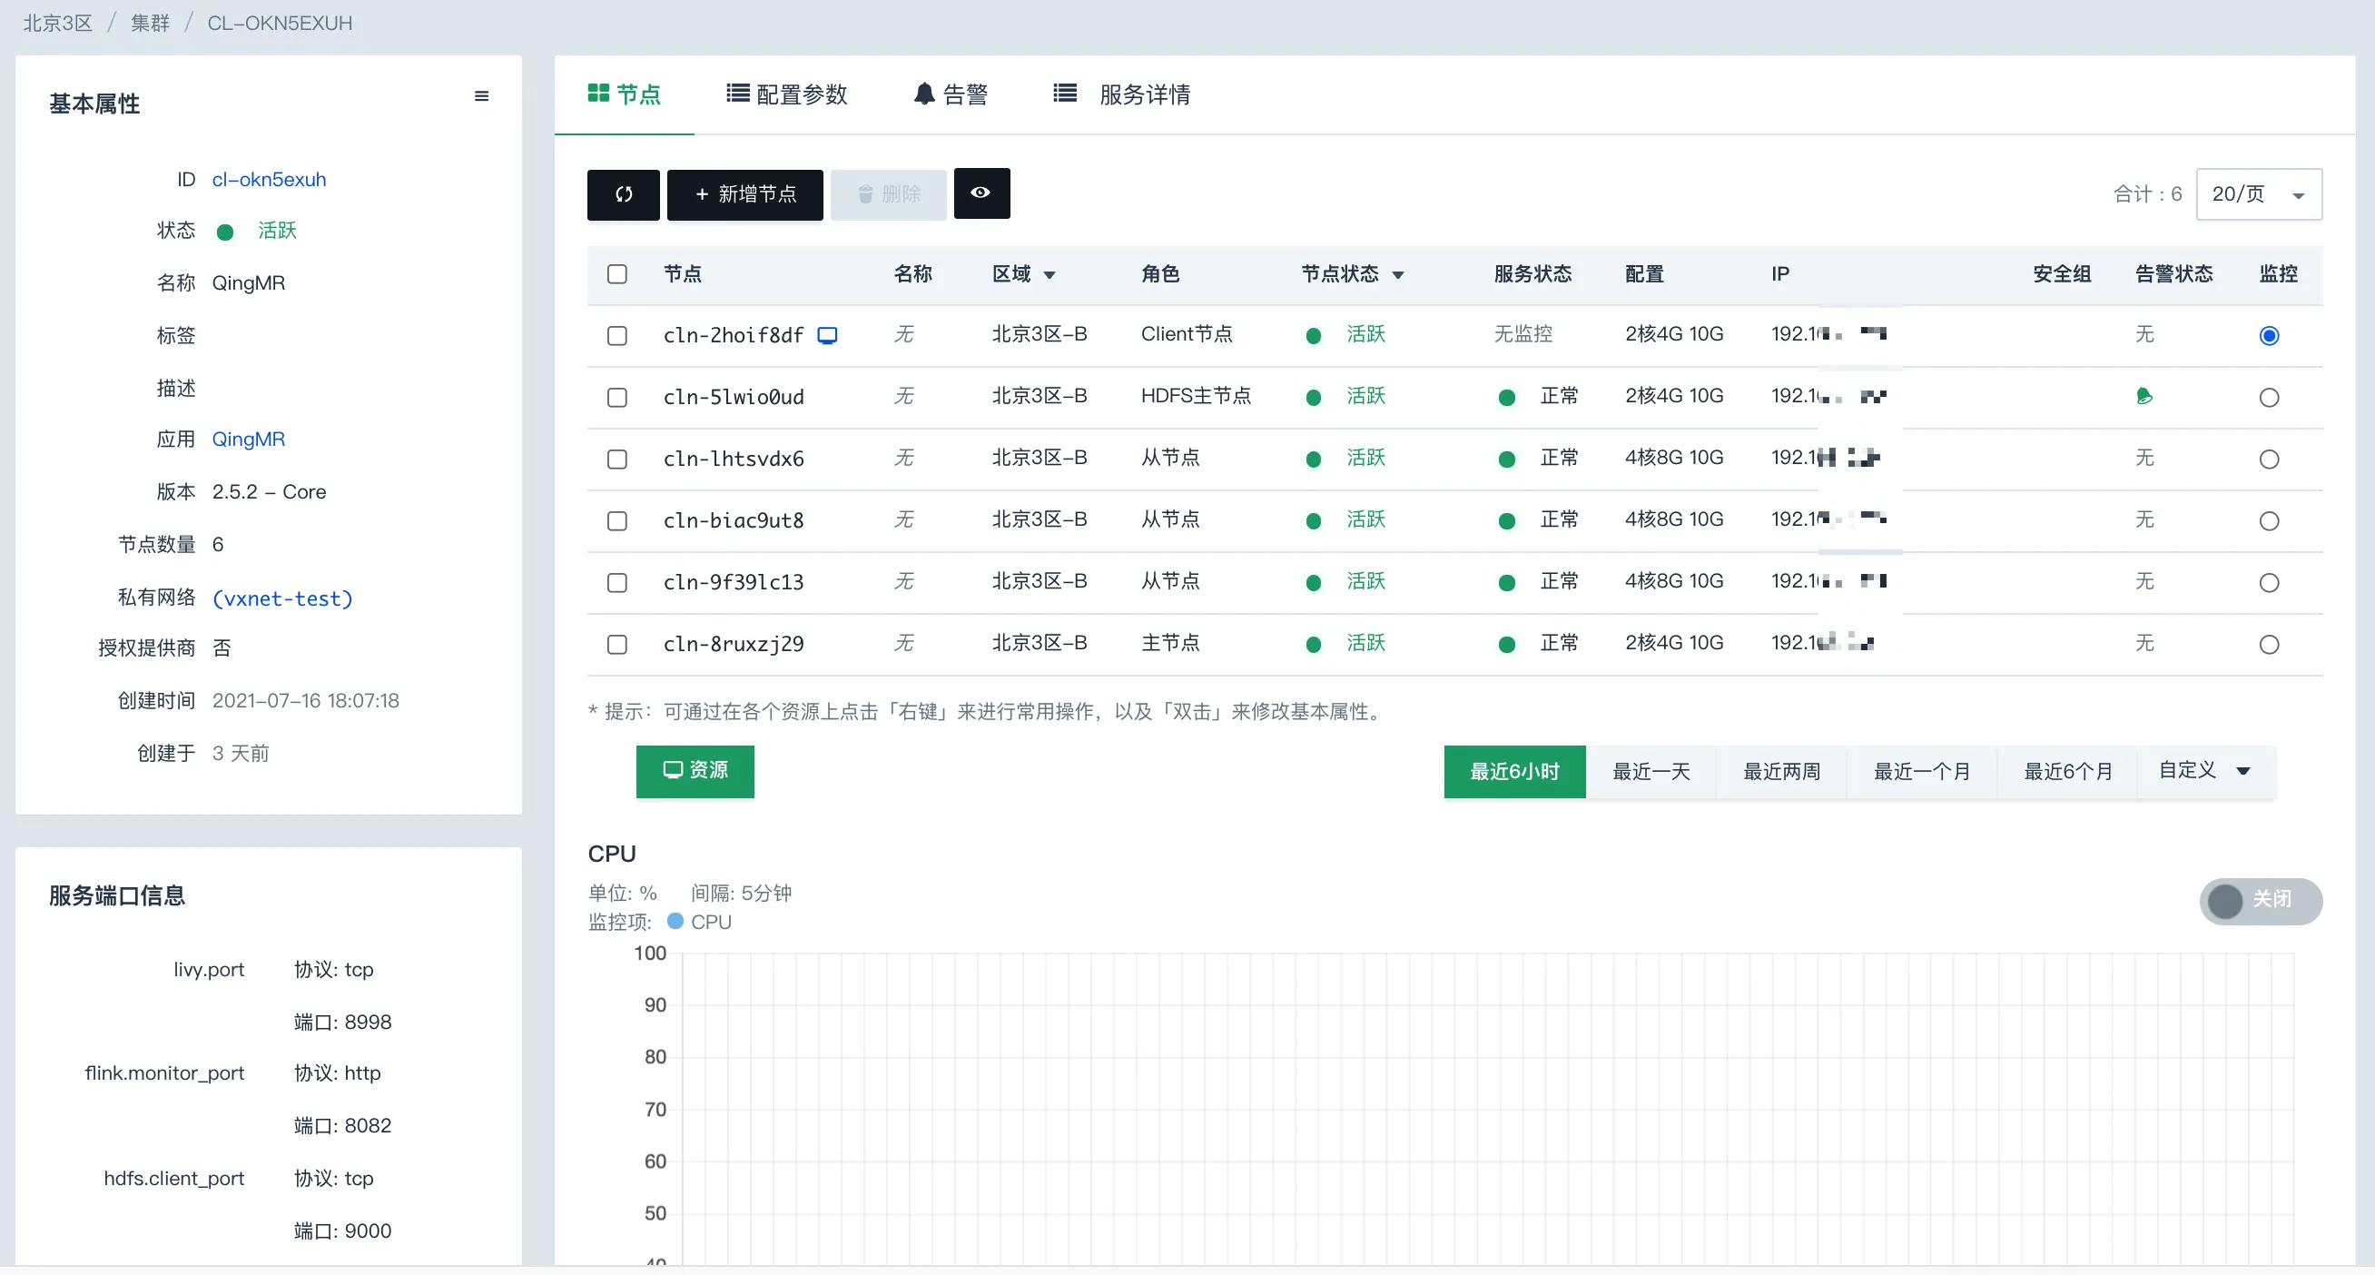The height and width of the screenshot is (1275, 2375).
Task: Open the 自定义 time range dropdown
Action: click(x=2206, y=771)
